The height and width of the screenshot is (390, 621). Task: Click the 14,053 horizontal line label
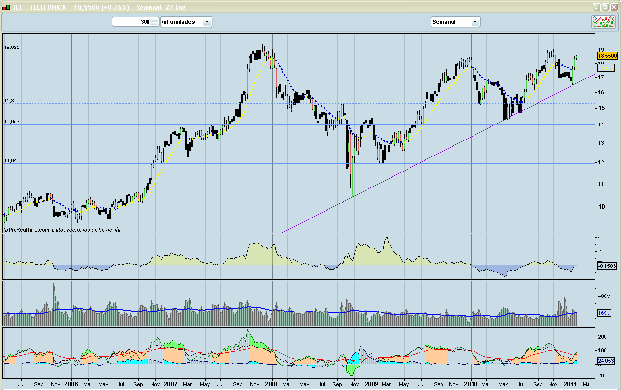[12, 122]
